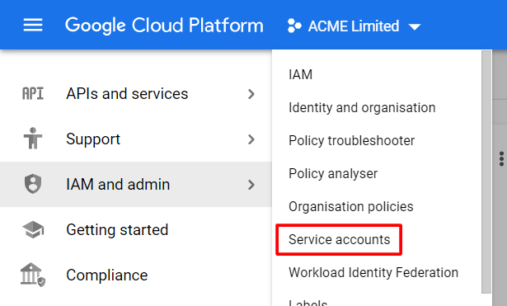Open the Support menu item
This screenshot has height=306, width=507.
[x=136, y=139]
